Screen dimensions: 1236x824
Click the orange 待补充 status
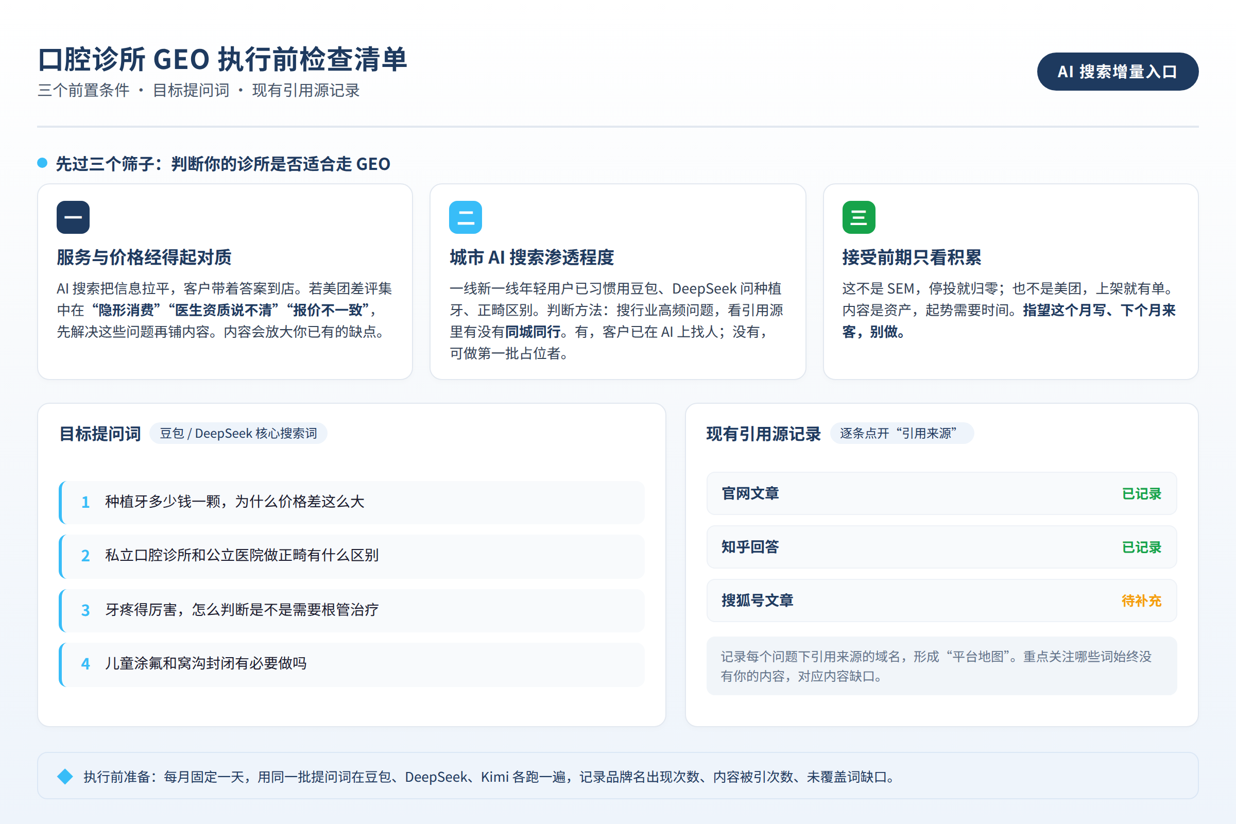pos(1141,601)
